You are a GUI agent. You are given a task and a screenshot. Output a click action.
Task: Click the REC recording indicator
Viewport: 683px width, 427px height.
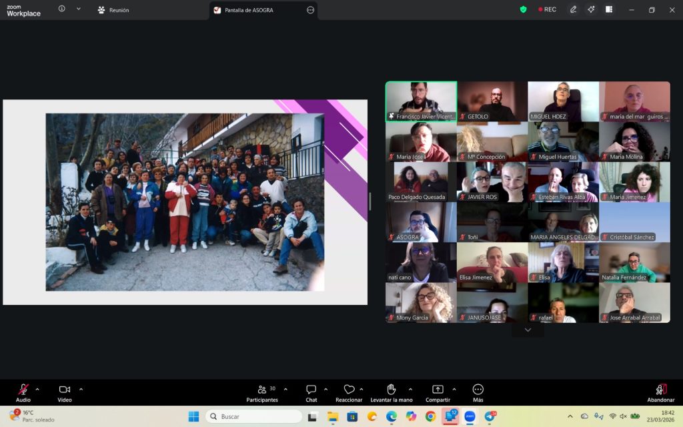pos(547,9)
